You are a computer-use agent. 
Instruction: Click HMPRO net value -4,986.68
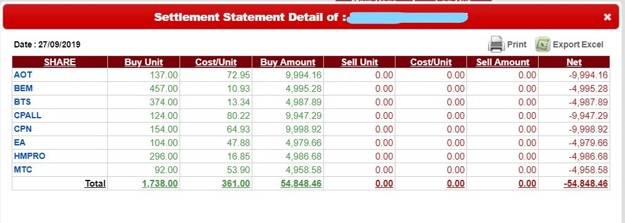(589, 156)
